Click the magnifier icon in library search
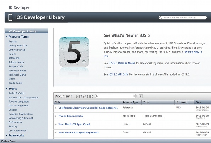The height and width of the screenshot is (143, 211). 160,17
